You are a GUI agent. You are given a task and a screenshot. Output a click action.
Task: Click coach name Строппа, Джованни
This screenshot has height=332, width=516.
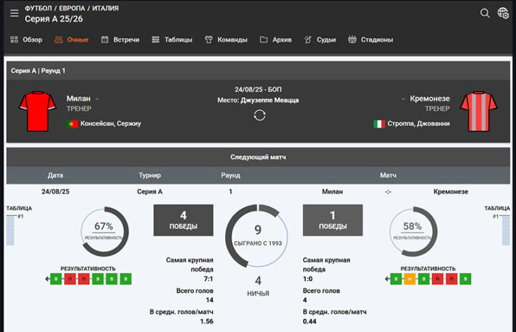point(419,124)
